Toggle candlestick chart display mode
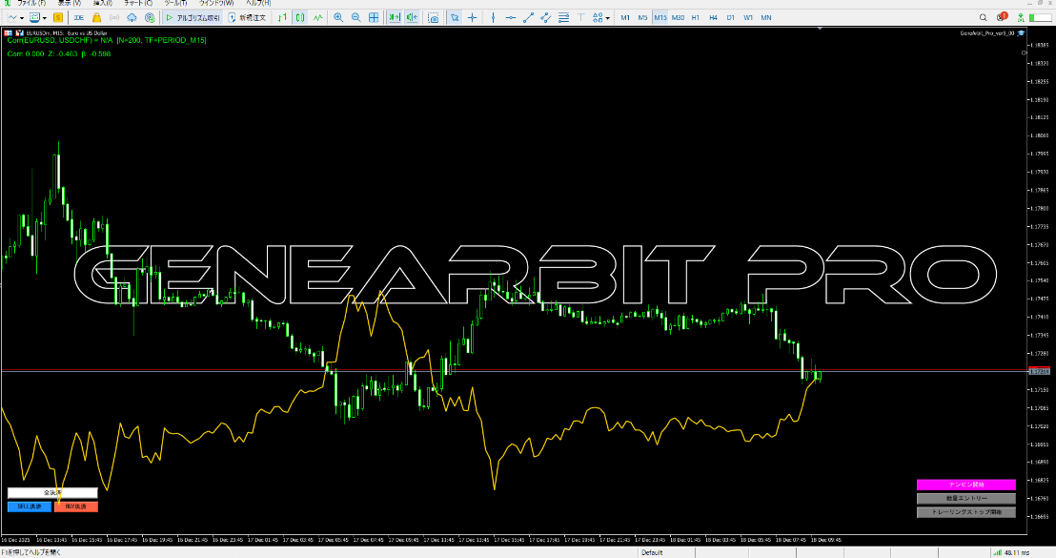This screenshot has height=558, width=1056. [x=300, y=17]
